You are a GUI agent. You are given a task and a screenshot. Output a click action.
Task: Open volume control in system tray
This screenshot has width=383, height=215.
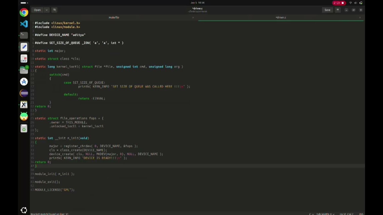[356, 3]
